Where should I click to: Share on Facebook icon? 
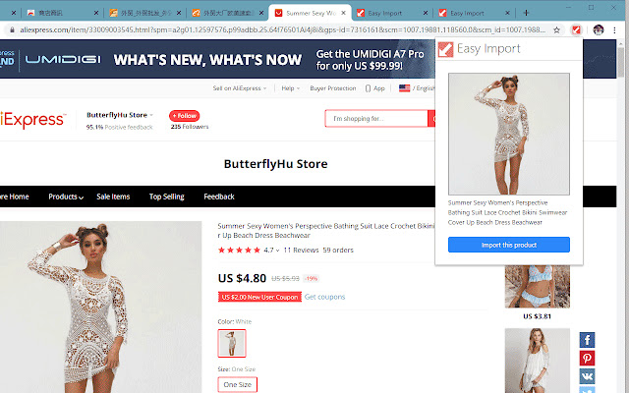tap(587, 340)
